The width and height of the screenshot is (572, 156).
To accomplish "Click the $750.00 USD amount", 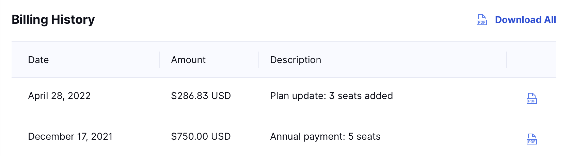I will [x=201, y=137].
